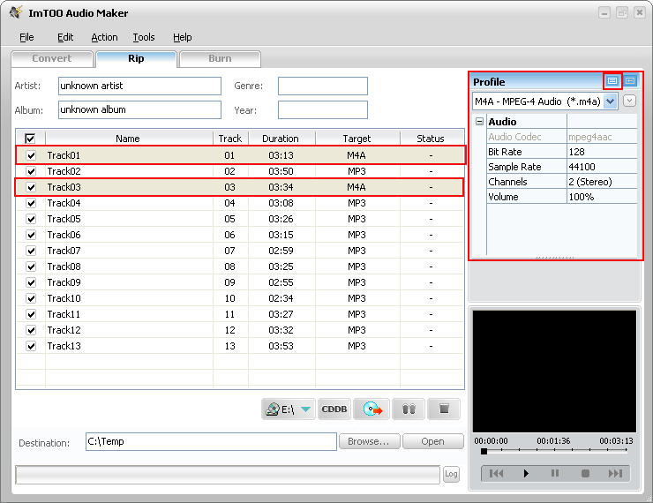The height and width of the screenshot is (503, 653).
Task: Uncheck the Track03 checkbox
Action: point(31,187)
